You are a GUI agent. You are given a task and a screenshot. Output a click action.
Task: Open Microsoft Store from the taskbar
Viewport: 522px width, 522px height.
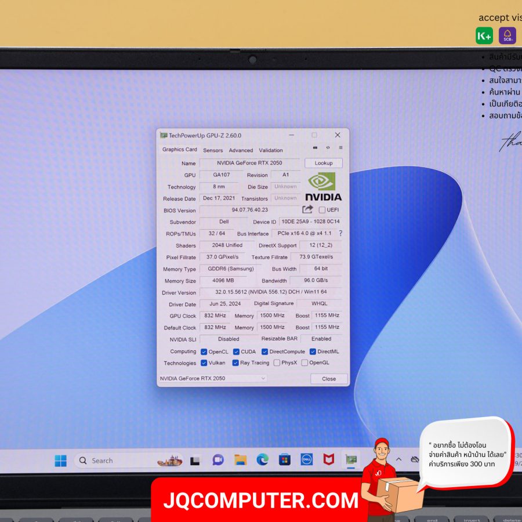(x=284, y=460)
